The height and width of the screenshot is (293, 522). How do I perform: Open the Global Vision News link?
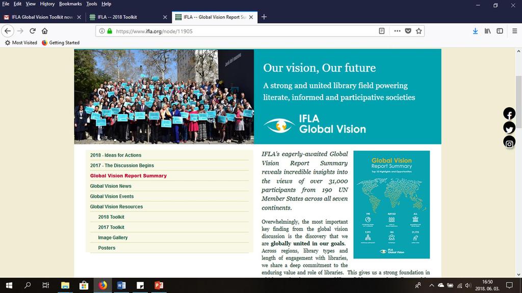pos(111,186)
